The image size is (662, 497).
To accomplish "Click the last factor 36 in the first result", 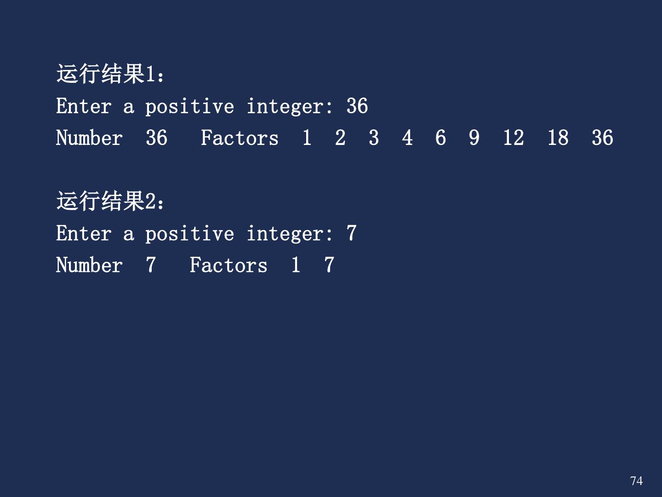I will click(602, 138).
